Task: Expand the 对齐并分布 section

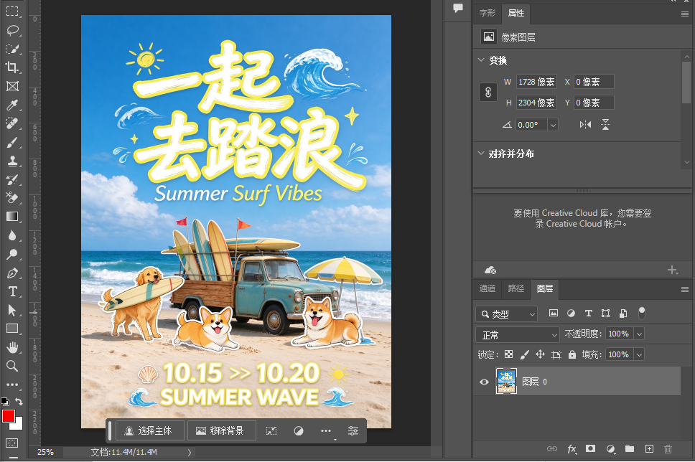Action: click(481, 154)
